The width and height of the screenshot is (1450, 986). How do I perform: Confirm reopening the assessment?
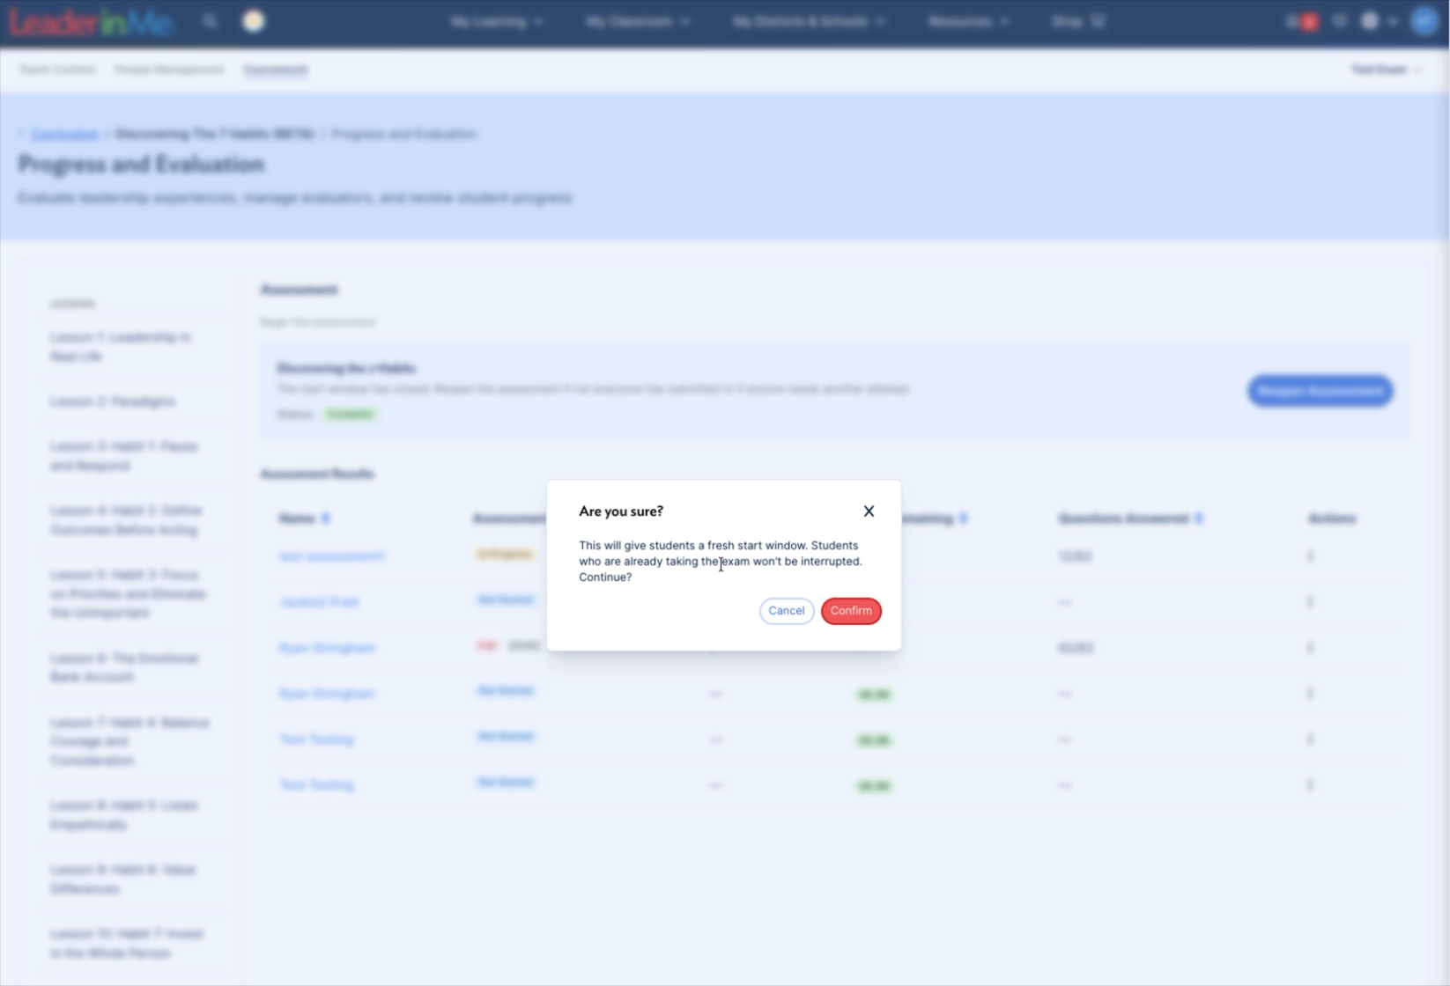851,611
